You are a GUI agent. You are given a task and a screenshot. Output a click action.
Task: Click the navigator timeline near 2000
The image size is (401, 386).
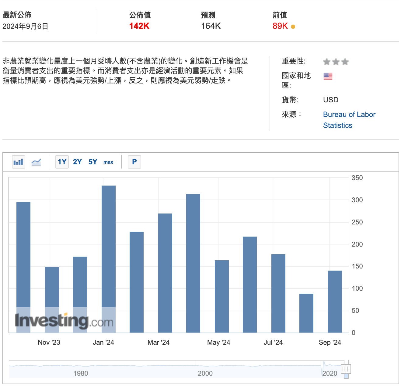[205, 373]
